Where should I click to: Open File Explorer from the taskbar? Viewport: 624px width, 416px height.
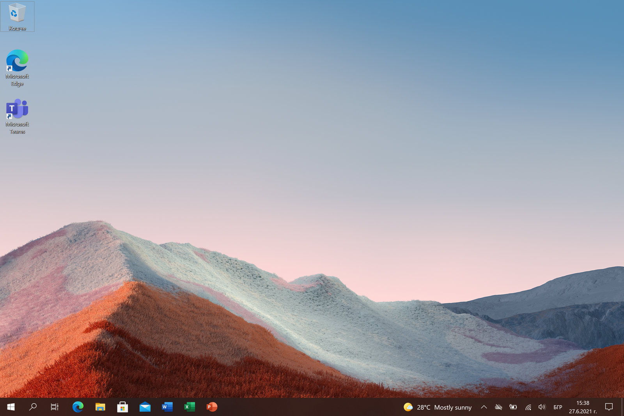click(100, 407)
